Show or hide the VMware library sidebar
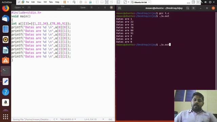The width and height of the screenshot is (217, 122). click(x=97, y=2)
